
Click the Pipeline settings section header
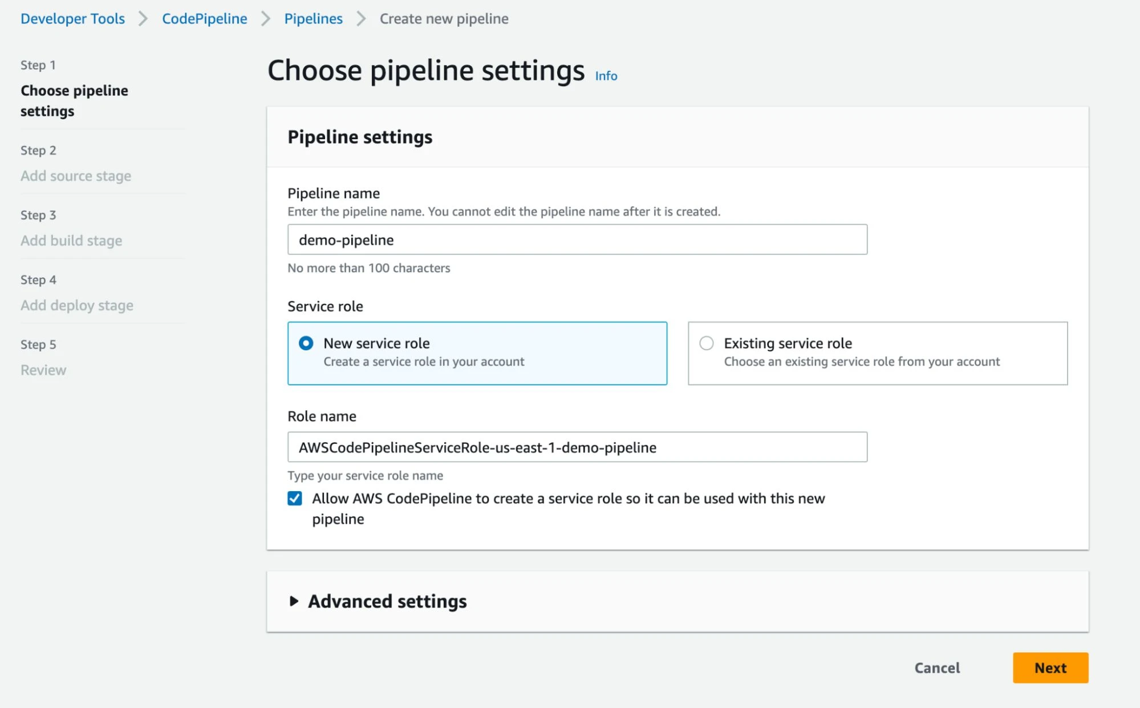tap(360, 136)
